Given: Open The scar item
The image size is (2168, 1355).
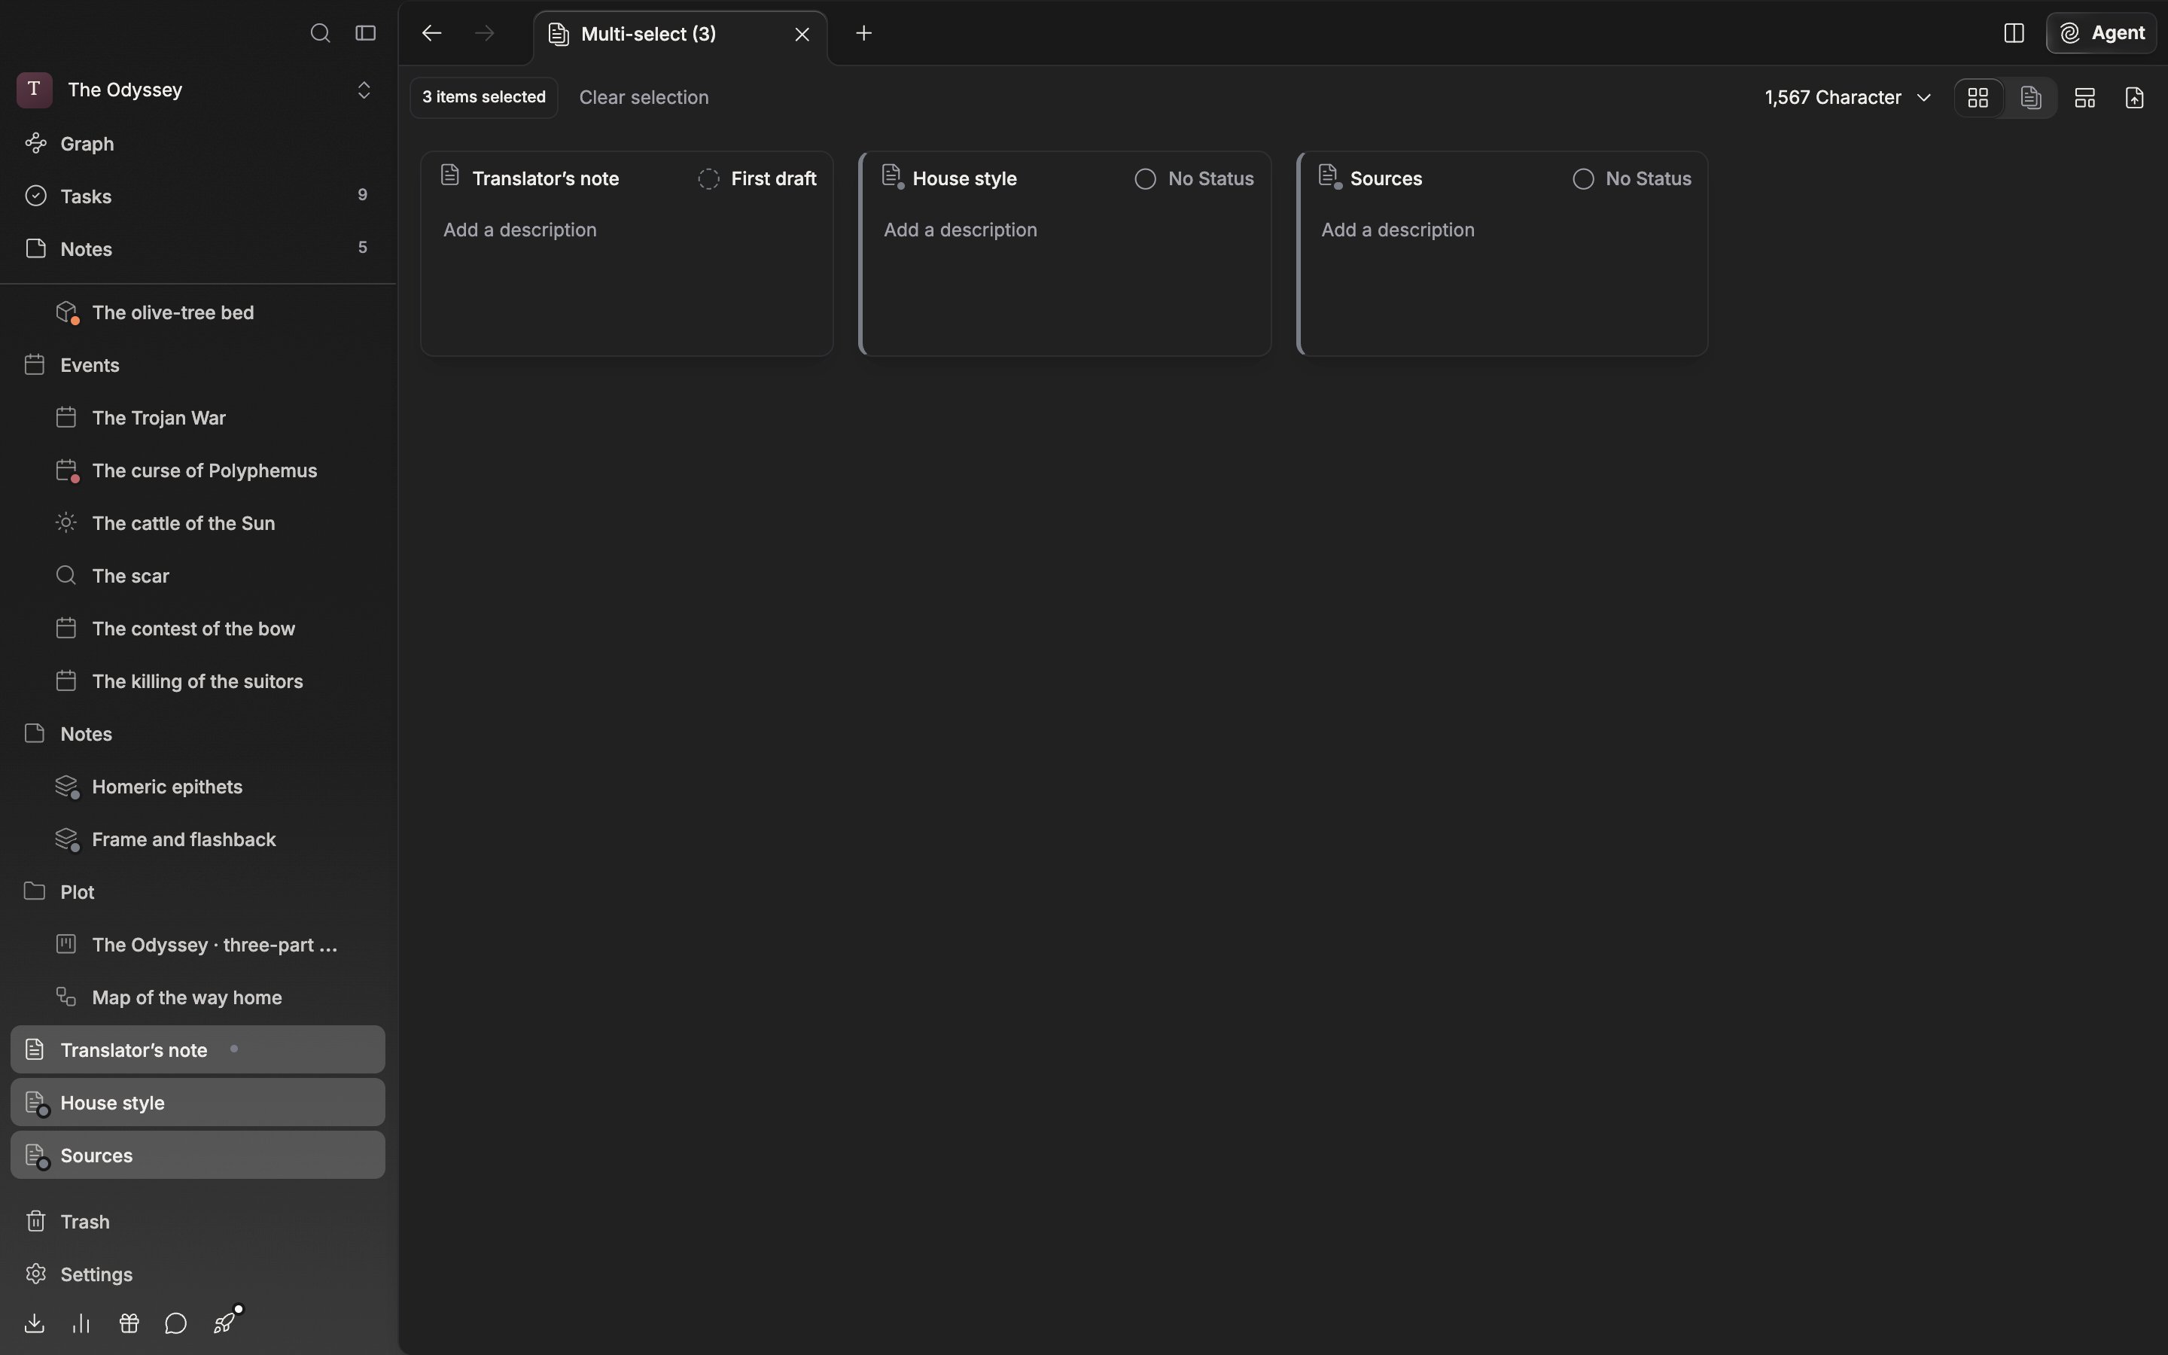Looking at the screenshot, I should [197, 576].
